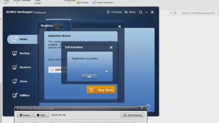The width and height of the screenshot is (219, 123).
Task: Click History in File Explorer ribbon
Action: coord(83,2)
